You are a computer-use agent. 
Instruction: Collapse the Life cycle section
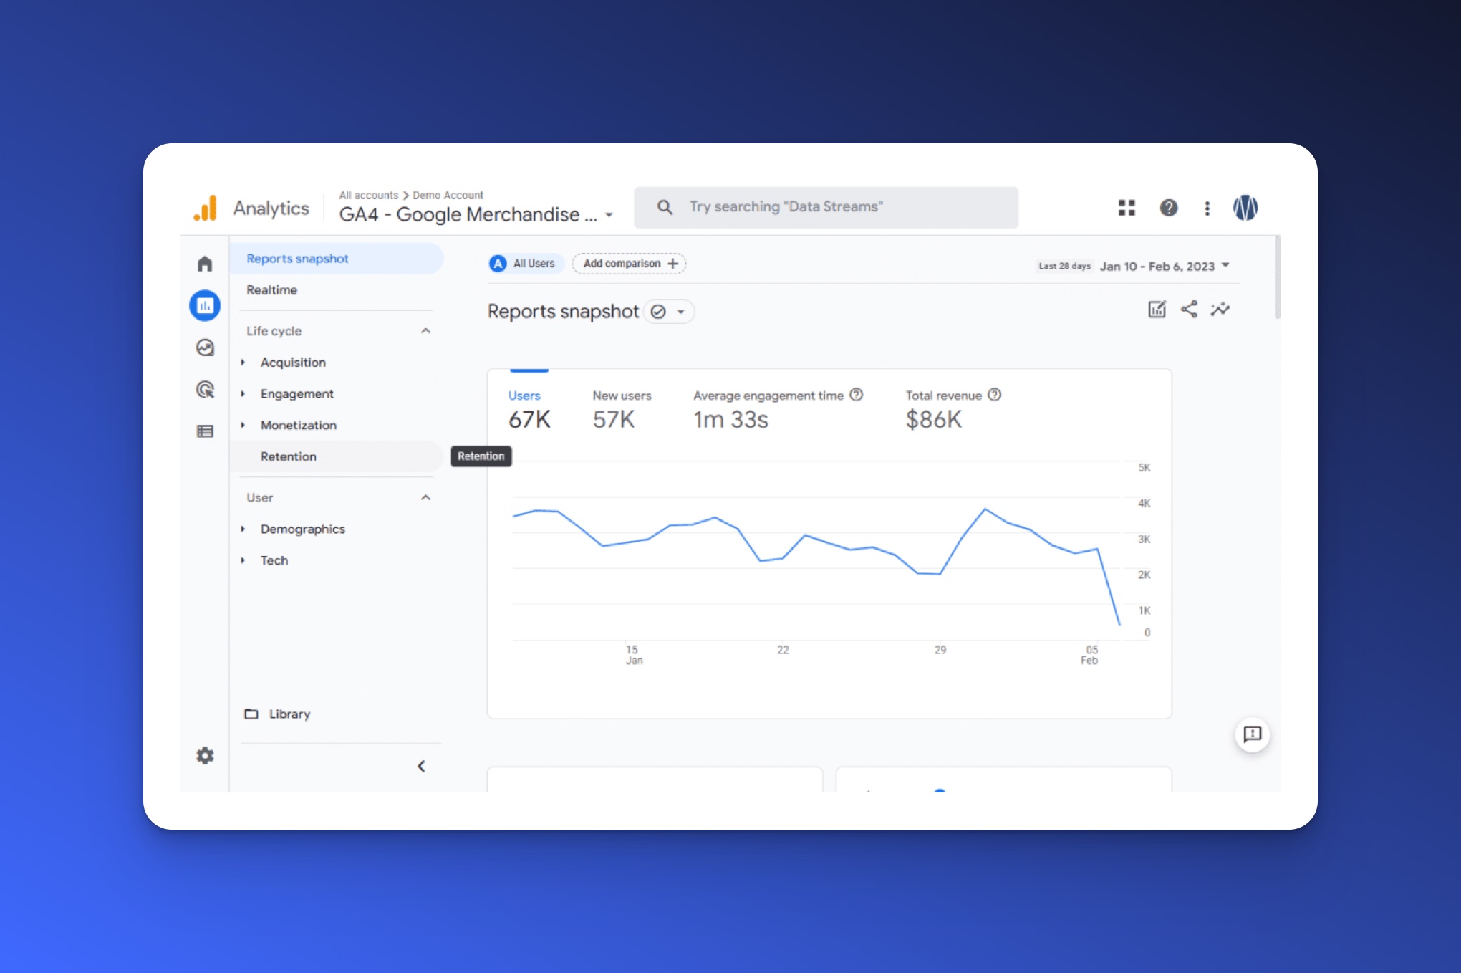pos(426,330)
